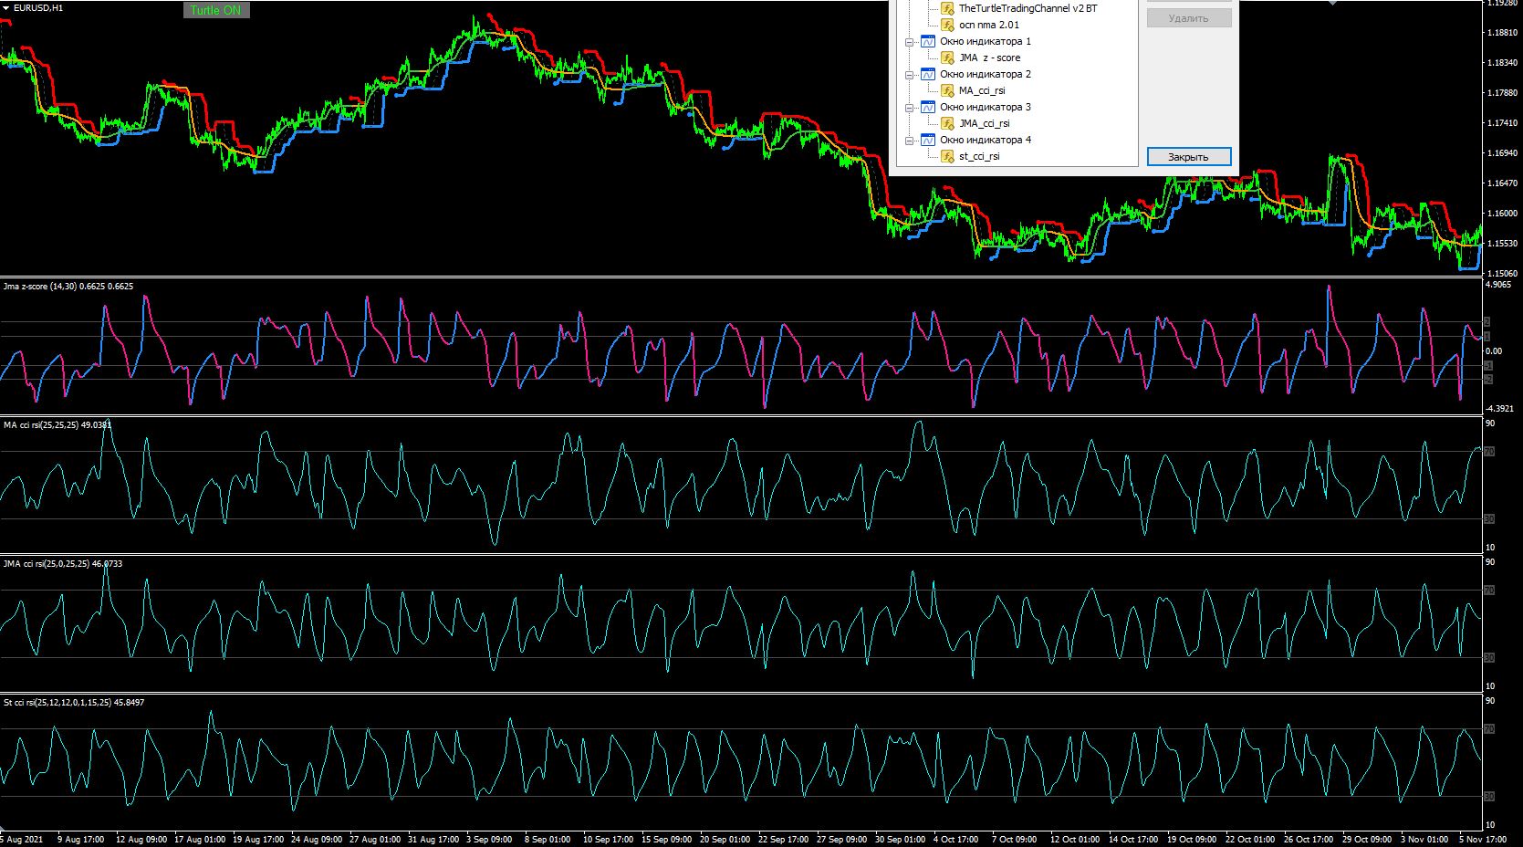Select the JMA_cci_rsi indicator row
1523x847 pixels.
985,123
